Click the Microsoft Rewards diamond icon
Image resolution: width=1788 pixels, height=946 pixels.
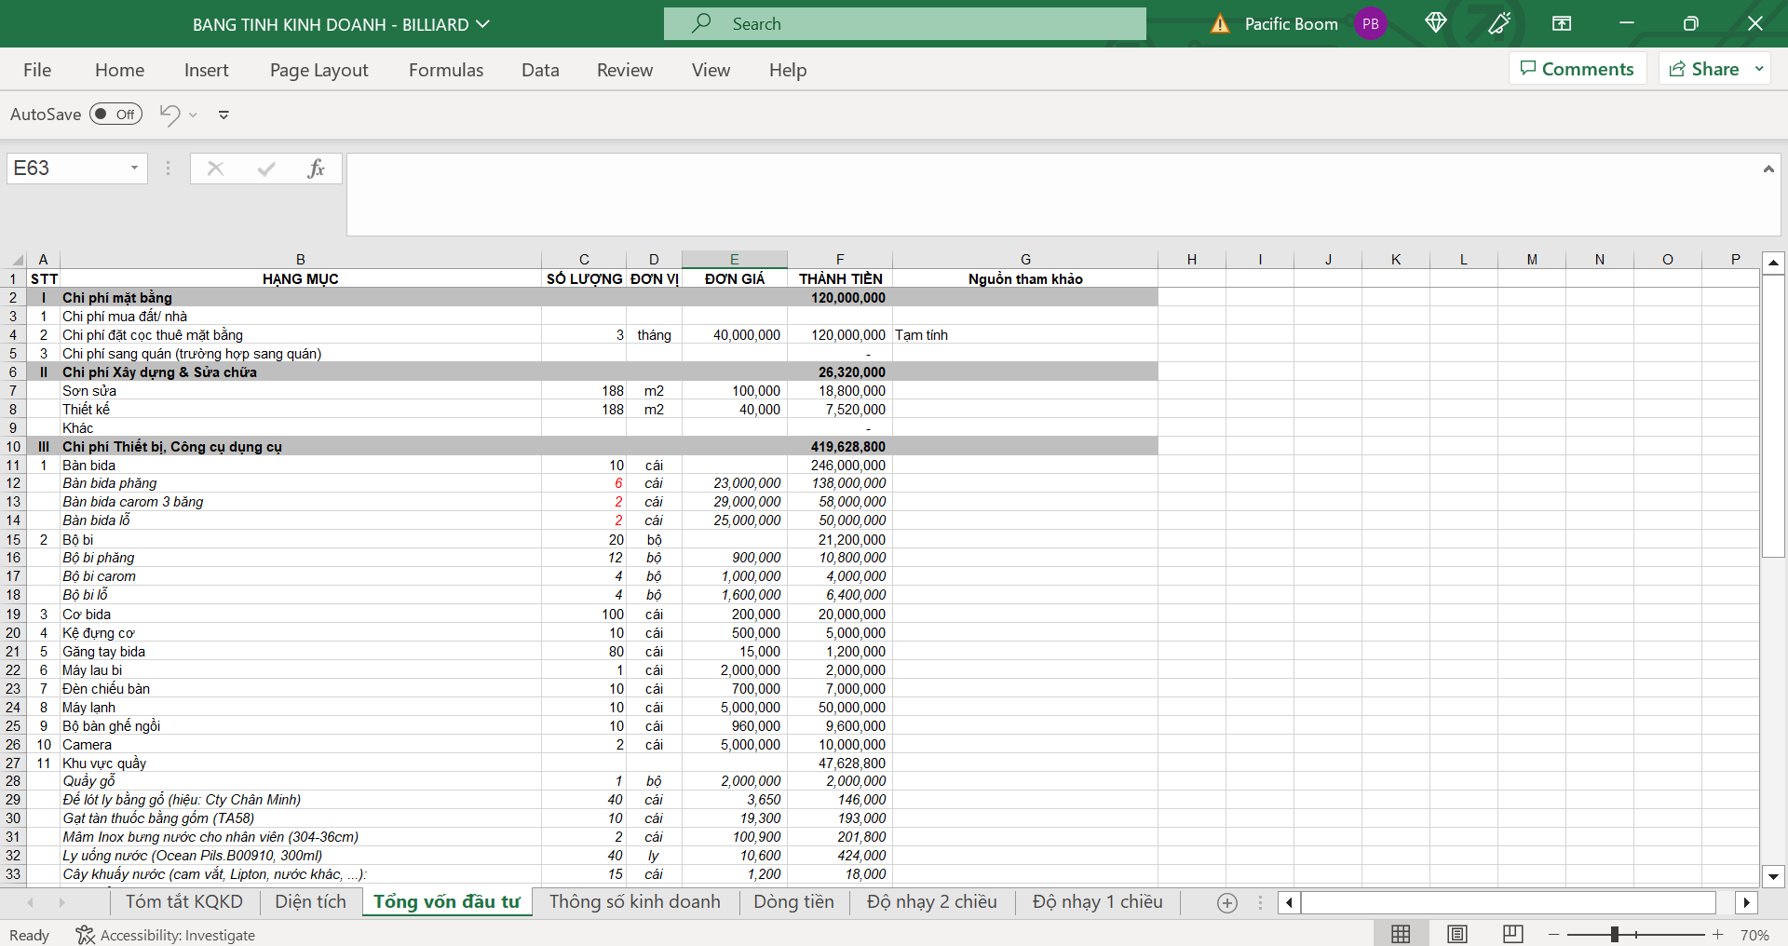click(x=1435, y=23)
